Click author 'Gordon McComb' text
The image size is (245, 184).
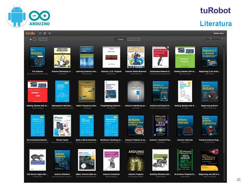coord(136,74)
